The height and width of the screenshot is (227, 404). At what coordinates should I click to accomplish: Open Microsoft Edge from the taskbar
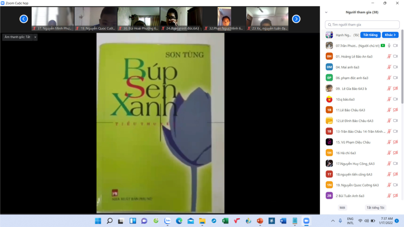click(179, 221)
